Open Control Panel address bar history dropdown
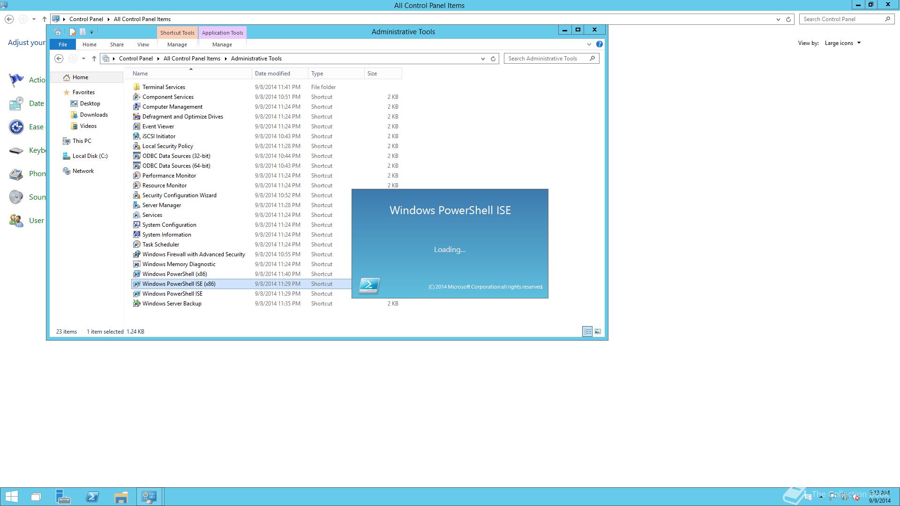 778,19
